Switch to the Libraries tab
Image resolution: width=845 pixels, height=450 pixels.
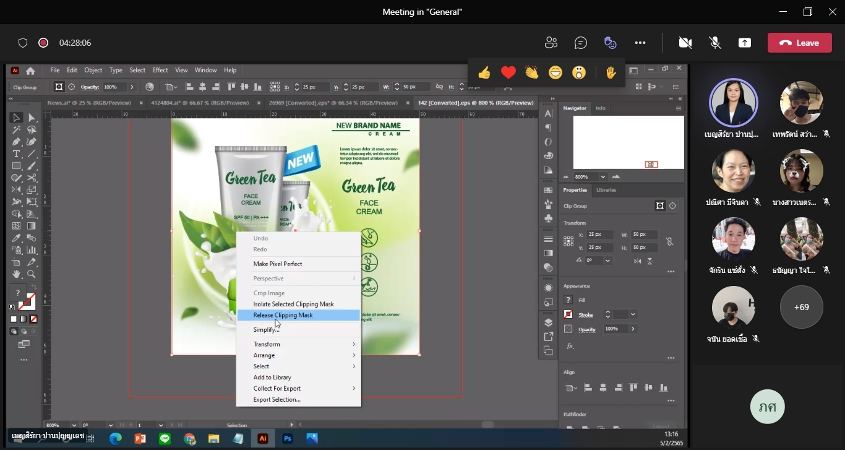click(606, 190)
